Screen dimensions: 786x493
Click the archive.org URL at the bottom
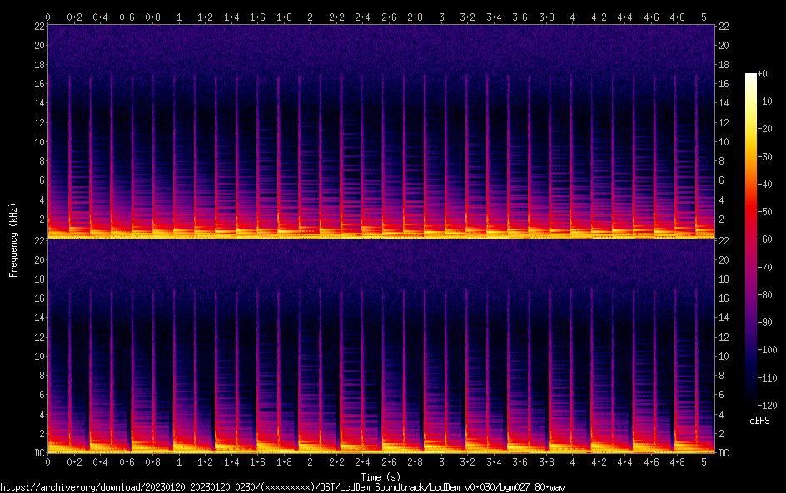click(282, 486)
